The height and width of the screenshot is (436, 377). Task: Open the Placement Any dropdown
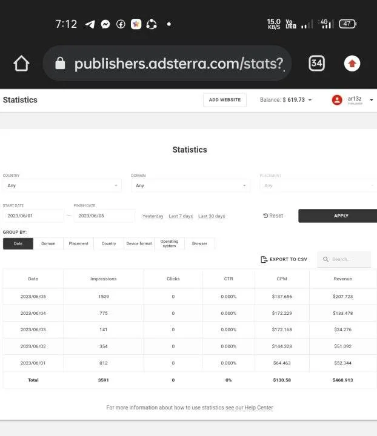coord(318,185)
